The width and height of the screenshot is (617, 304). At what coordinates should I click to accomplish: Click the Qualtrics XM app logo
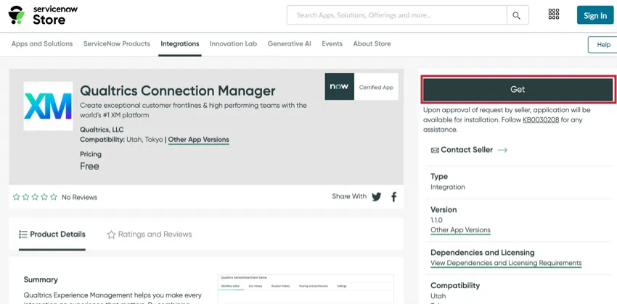click(x=48, y=106)
